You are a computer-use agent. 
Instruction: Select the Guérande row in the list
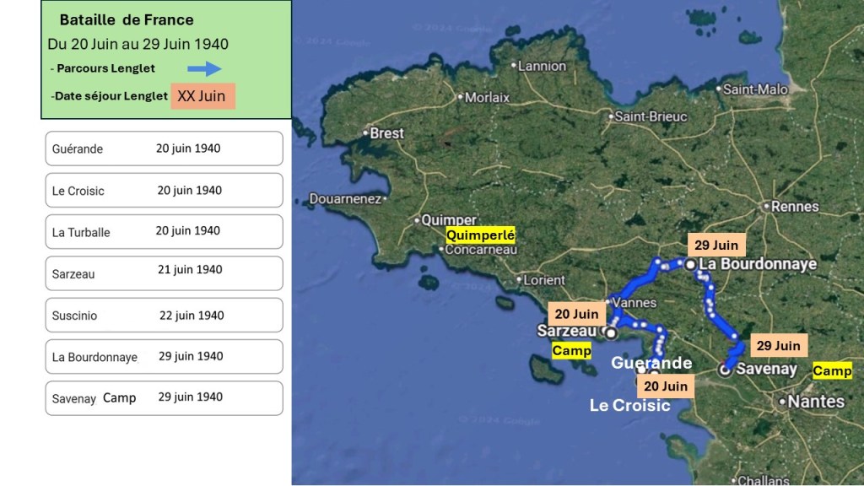point(164,148)
